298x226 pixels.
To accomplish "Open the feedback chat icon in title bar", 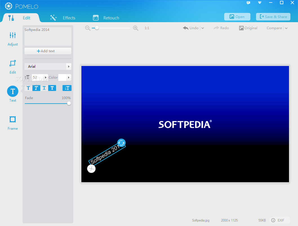I will click(x=248, y=3).
